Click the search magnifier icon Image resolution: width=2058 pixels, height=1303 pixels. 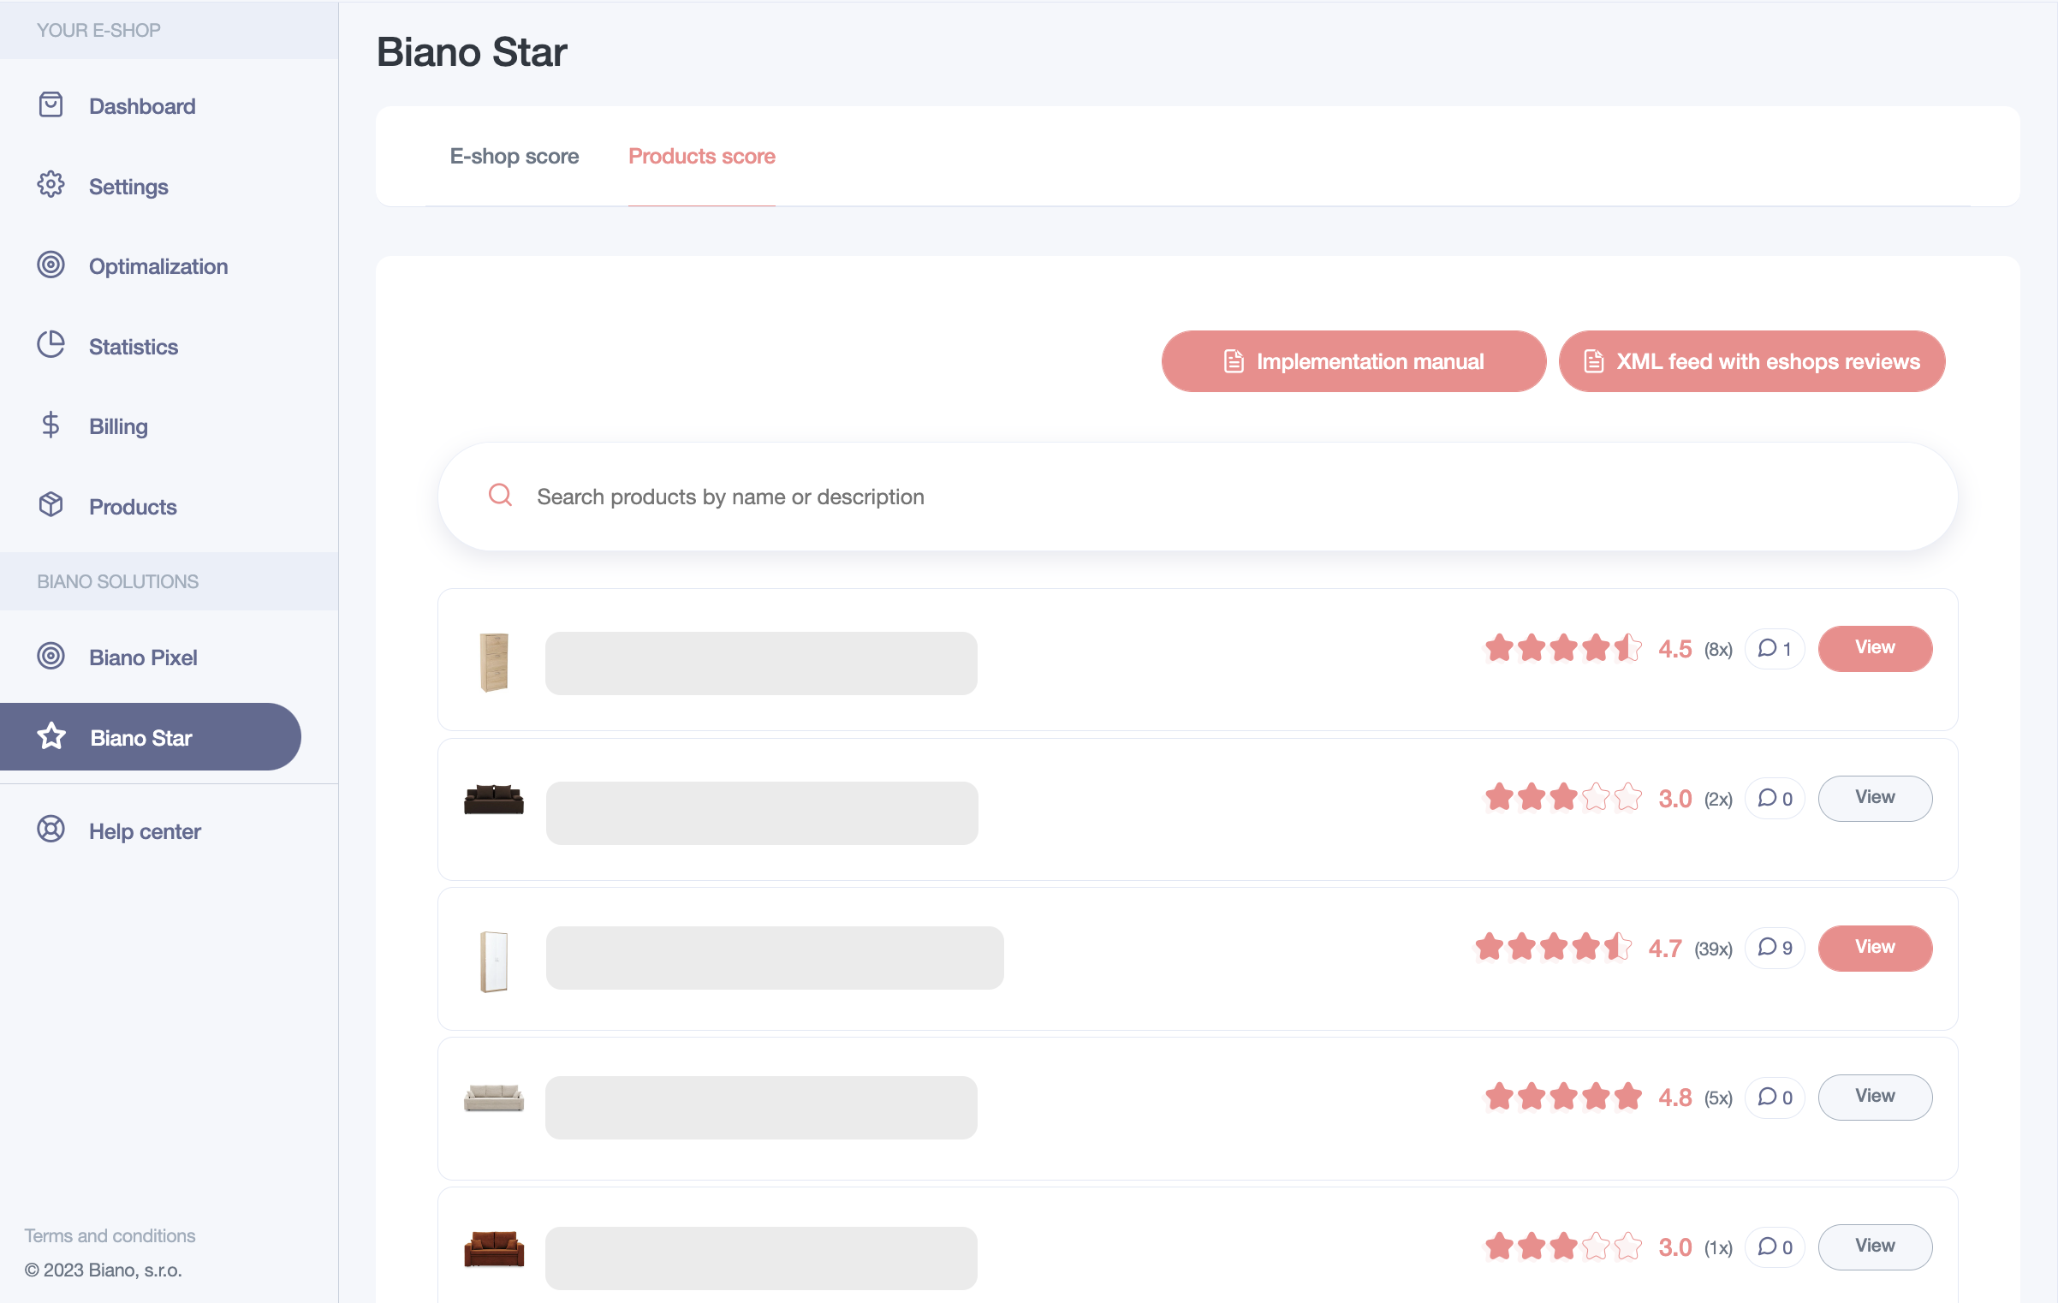click(x=500, y=495)
